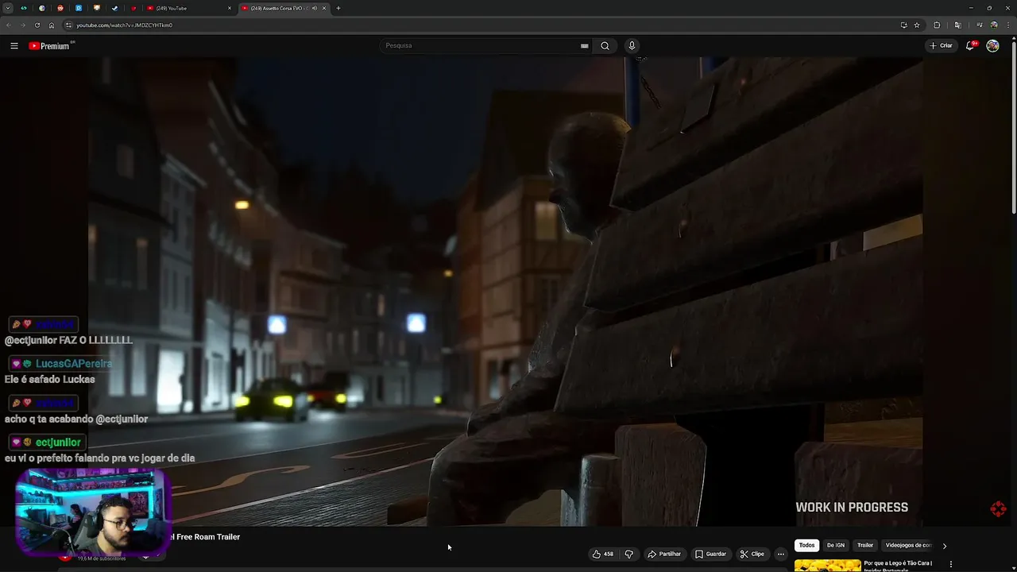The height and width of the screenshot is (572, 1017).
Task: Open YouTube notifications bell
Action: 970,46
